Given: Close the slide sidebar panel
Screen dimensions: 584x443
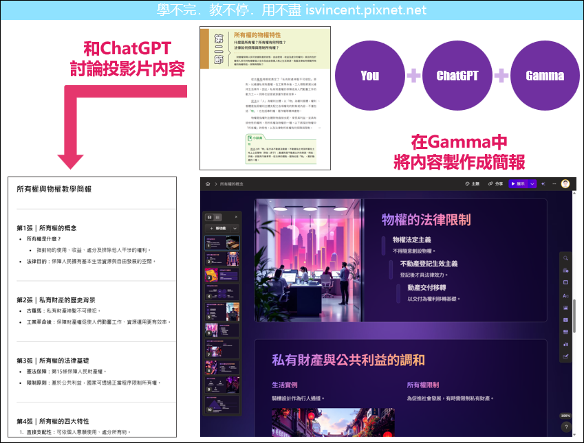Looking at the screenshot, I should point(236,217).
